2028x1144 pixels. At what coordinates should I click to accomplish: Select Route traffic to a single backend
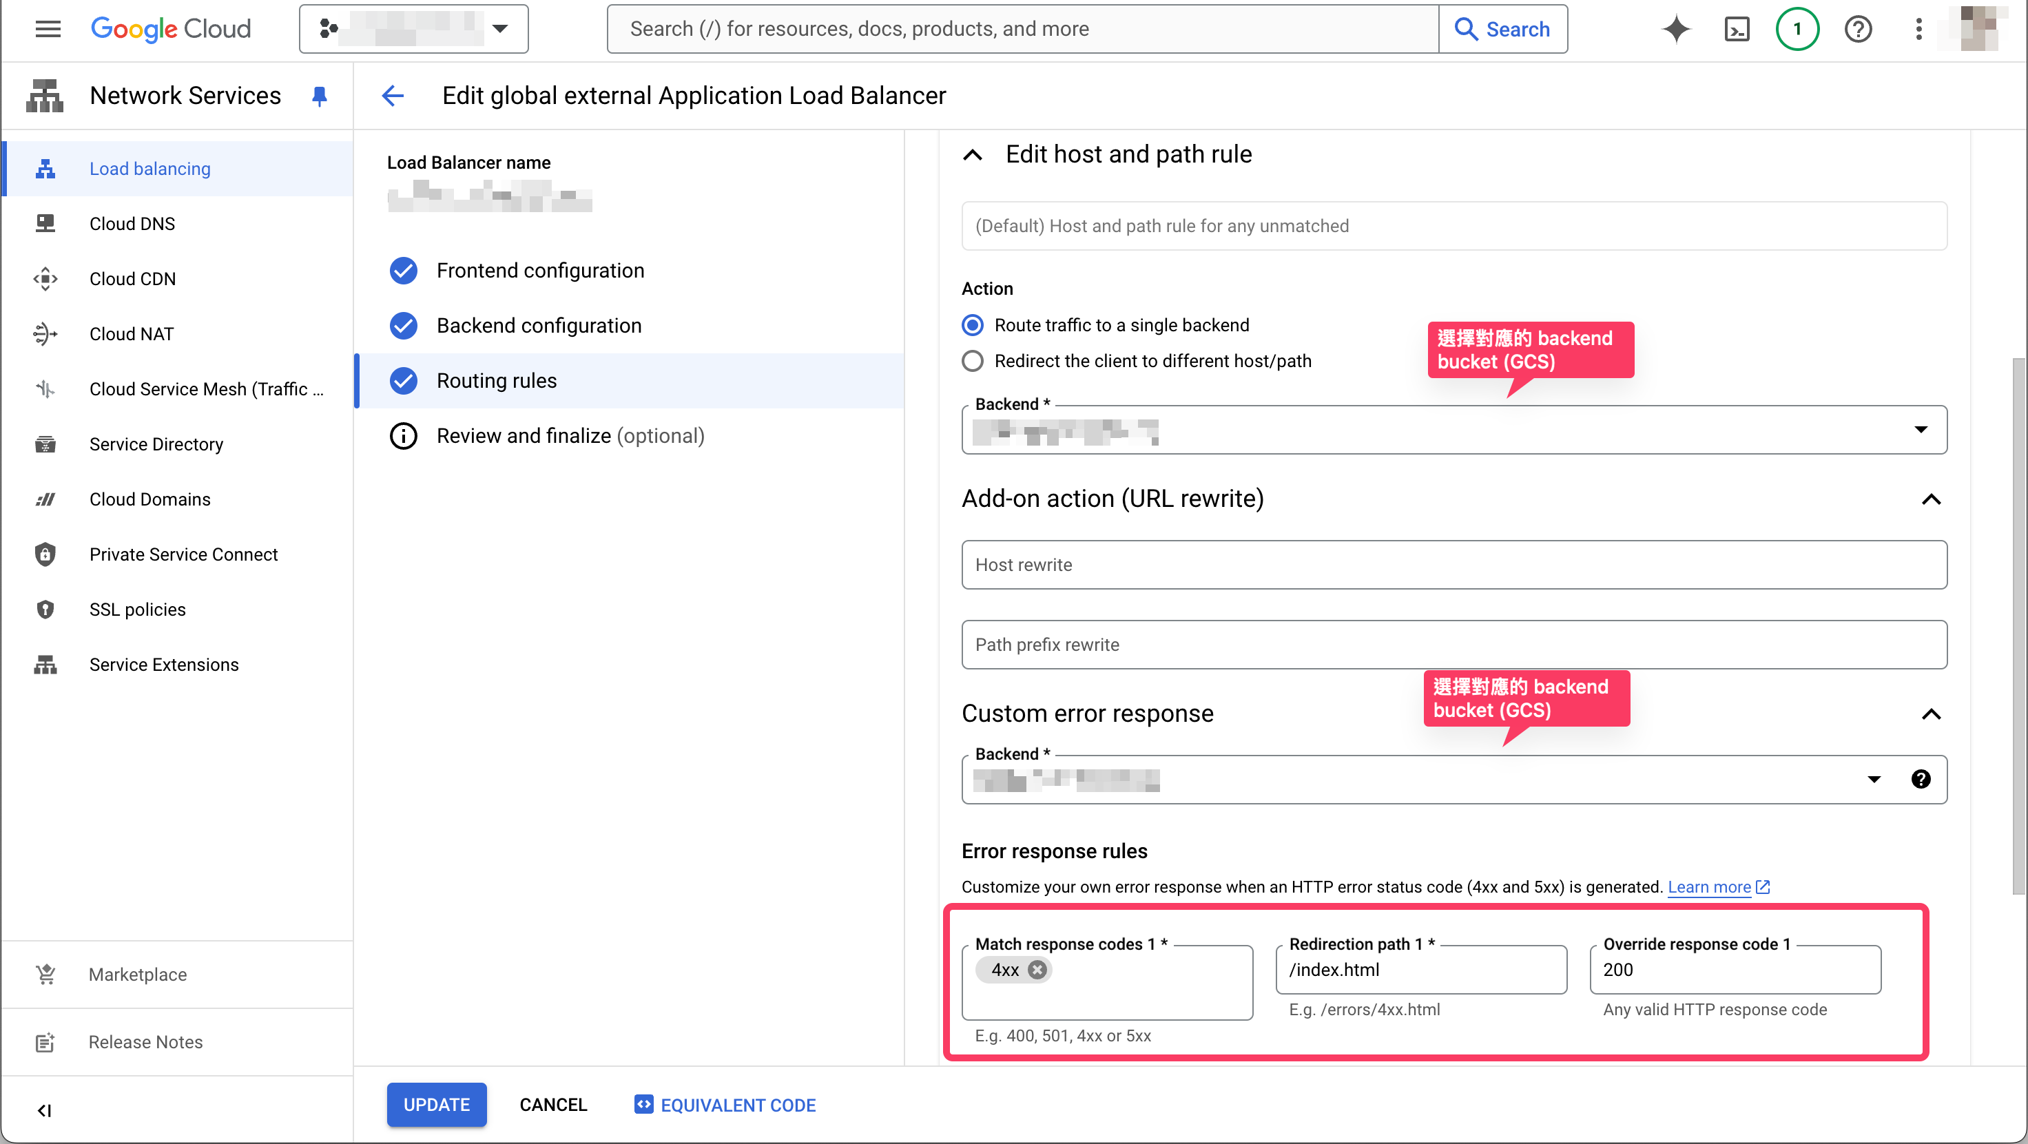click(x=972, y=324)
